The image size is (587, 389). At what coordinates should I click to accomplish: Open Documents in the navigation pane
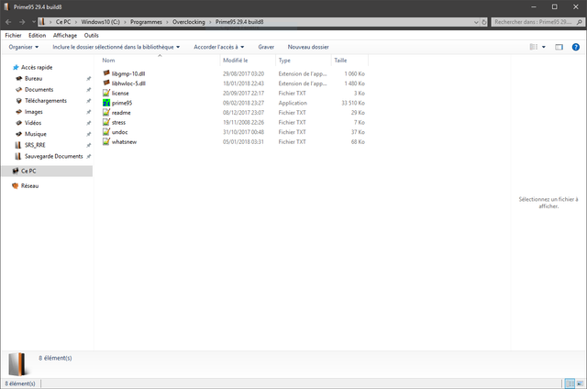coord(39,90)
